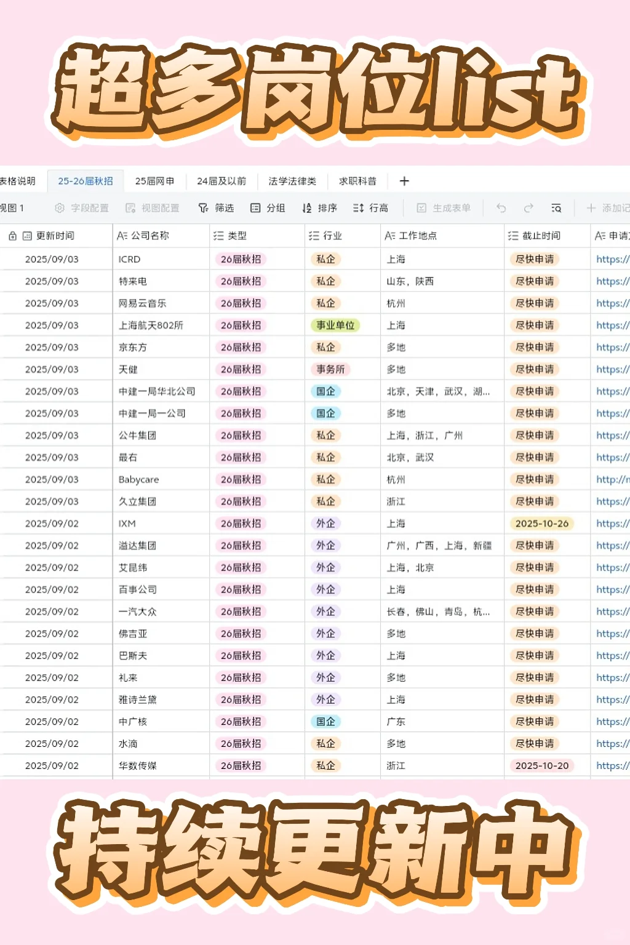Select the 公牛集团 company cell
Viewport: 630px width, 945px height.
161,436
